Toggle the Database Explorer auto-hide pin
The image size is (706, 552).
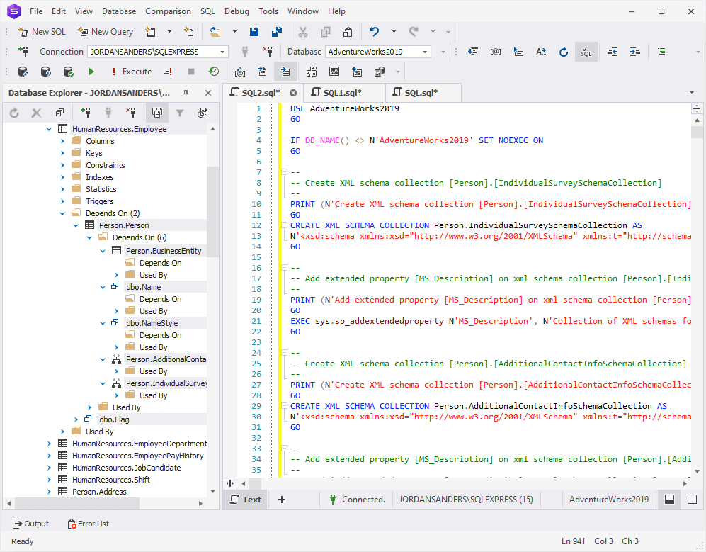pos(186,93)
